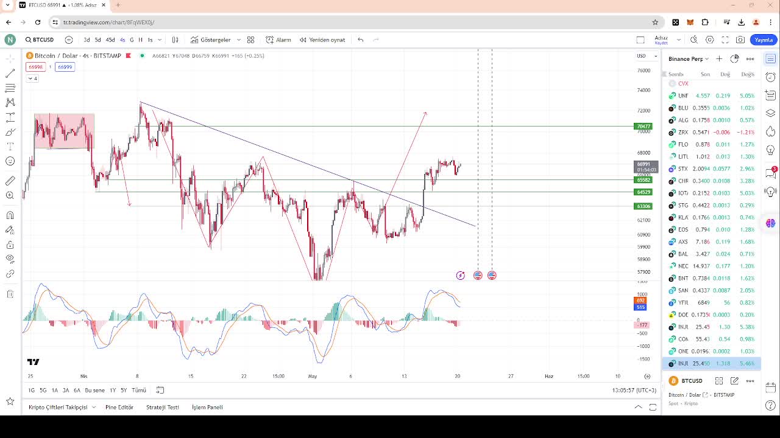Expand the screener type dropdown arrow
Viewport: 780px width, 438px height.
94,407
